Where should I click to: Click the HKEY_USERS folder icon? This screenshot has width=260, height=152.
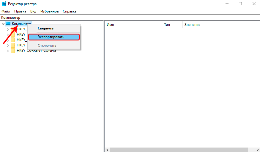pyautogui.click(x=13, y=45)
